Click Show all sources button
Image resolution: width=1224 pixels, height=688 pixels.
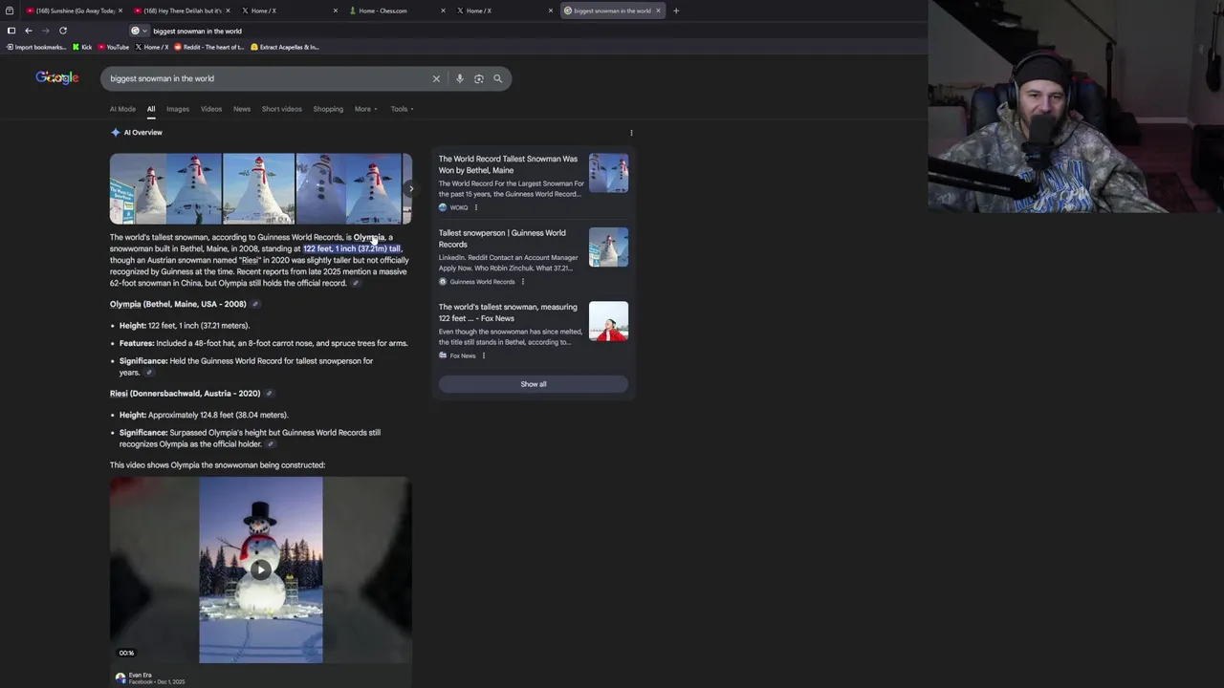(534, 384)
